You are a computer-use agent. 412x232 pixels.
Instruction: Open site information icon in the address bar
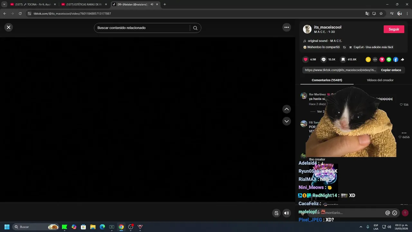tap(29, 14)
